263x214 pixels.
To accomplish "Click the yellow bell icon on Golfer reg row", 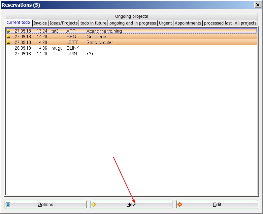I will (x=8, y=37).
